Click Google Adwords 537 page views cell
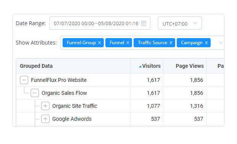This screenshot has height=144, width=237. click(185, 119)
